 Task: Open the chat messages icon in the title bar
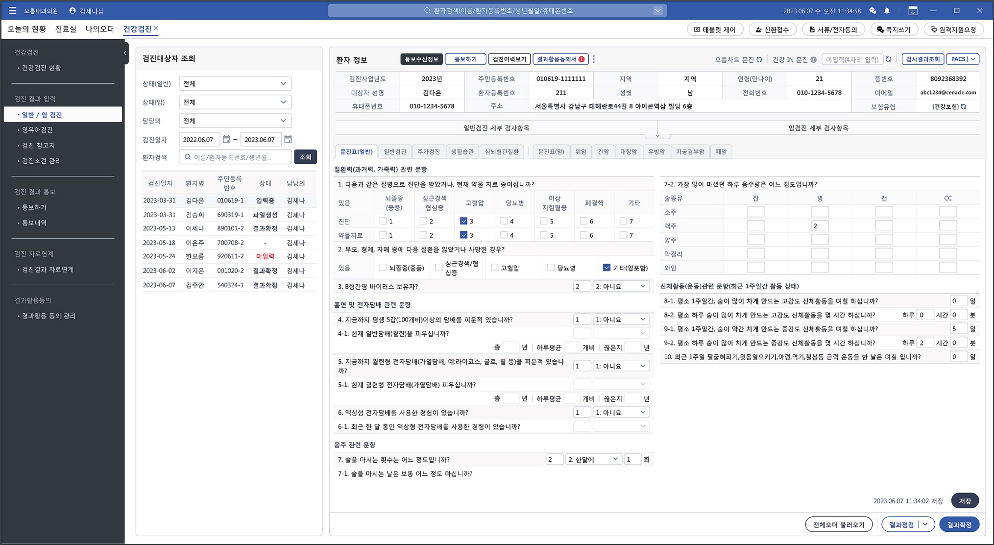873,10
